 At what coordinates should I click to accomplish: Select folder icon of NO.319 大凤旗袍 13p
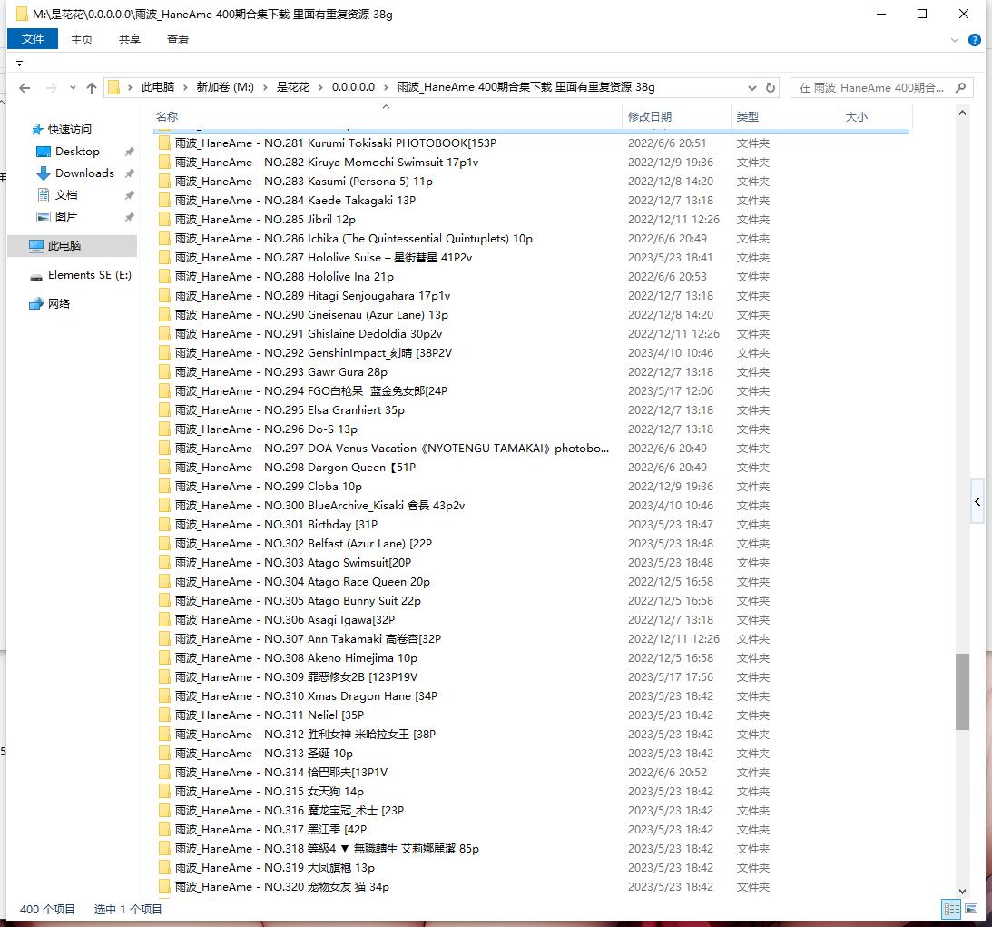coord(164,868)
